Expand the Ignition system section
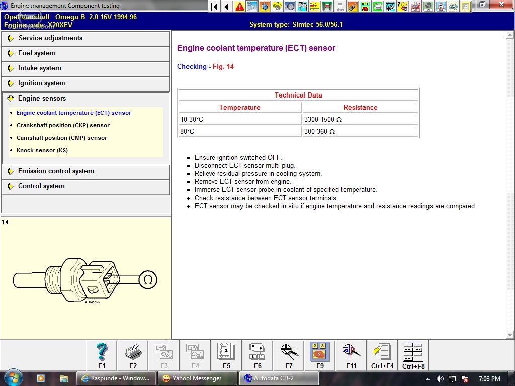 click(85, 83)
